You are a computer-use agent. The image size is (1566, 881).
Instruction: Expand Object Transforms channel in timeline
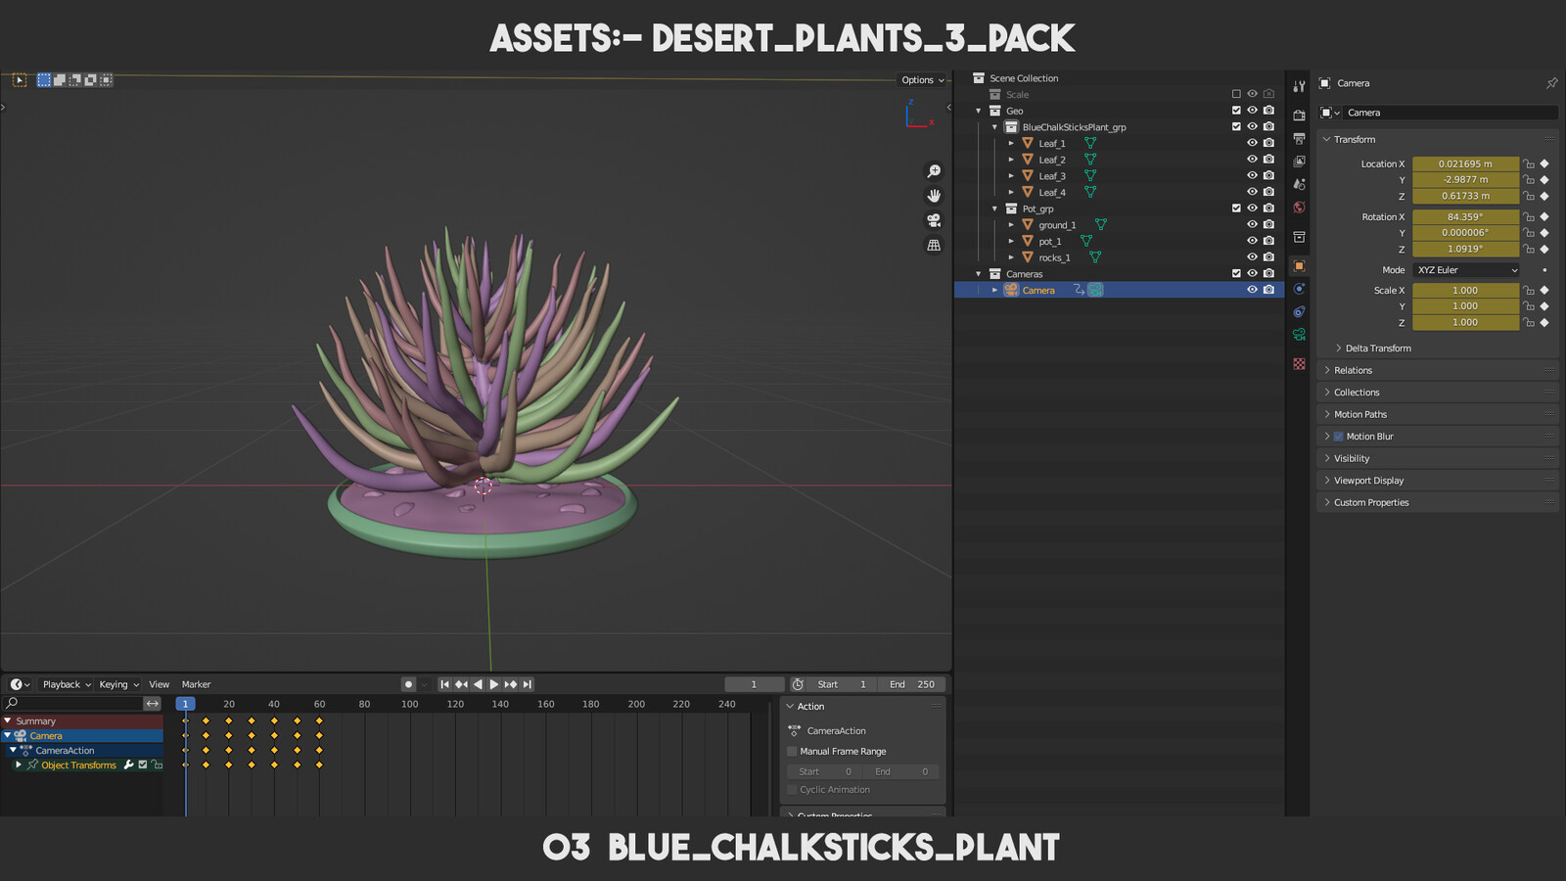click(x=18, y=765)
